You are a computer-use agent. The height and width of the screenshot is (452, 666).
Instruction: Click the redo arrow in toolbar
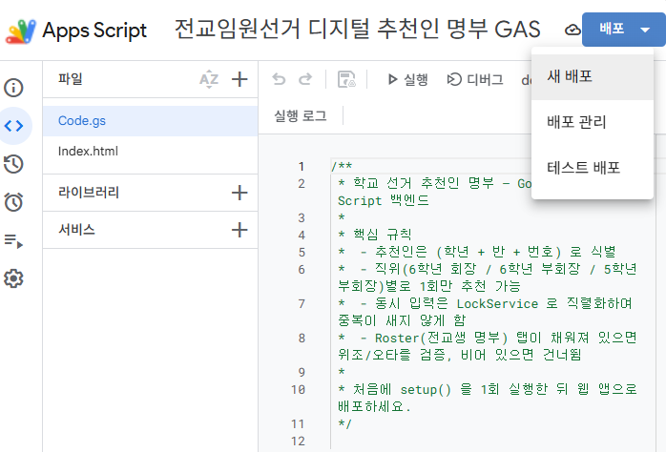coord(305,79)
